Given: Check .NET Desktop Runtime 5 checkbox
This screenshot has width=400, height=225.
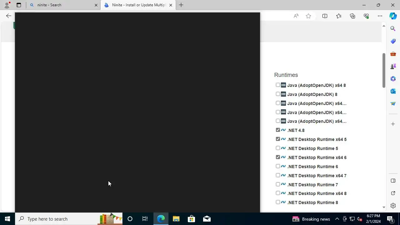Looking at the screenshot, I should (x=278, y=148).
